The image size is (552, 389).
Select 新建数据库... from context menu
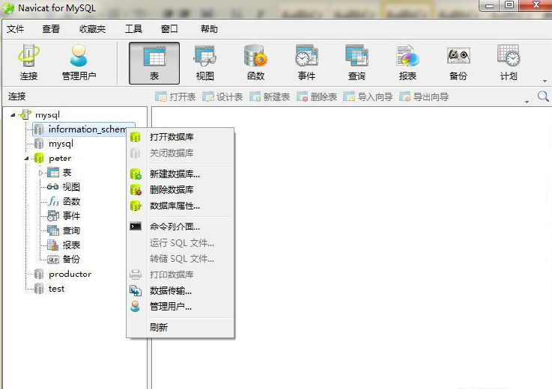[x=175, y=174]
